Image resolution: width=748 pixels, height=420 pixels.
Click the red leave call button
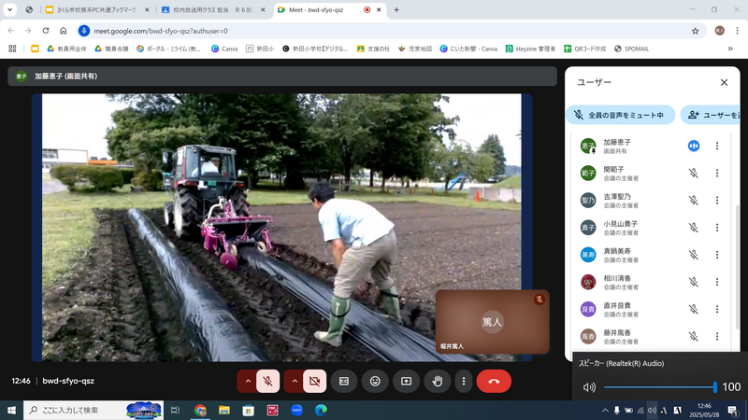494,381
